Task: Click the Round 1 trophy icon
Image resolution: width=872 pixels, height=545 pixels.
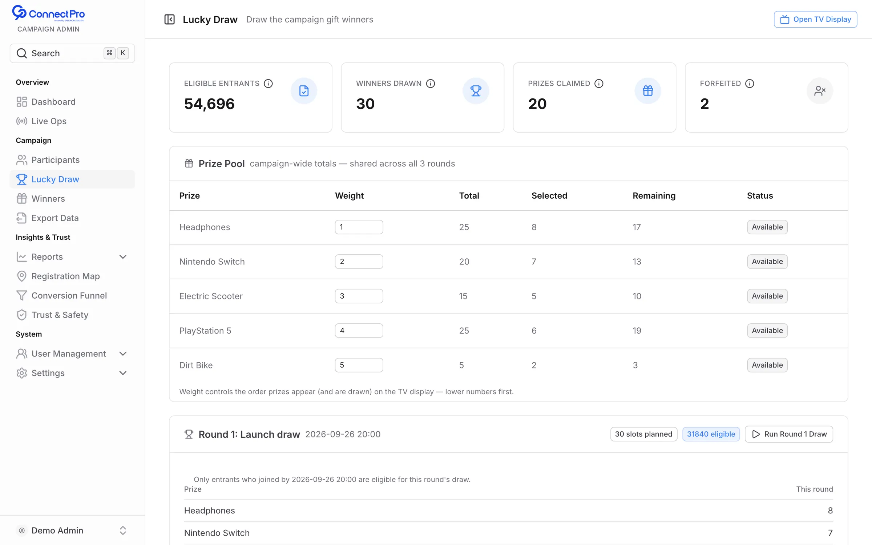Action: (189, 434)
